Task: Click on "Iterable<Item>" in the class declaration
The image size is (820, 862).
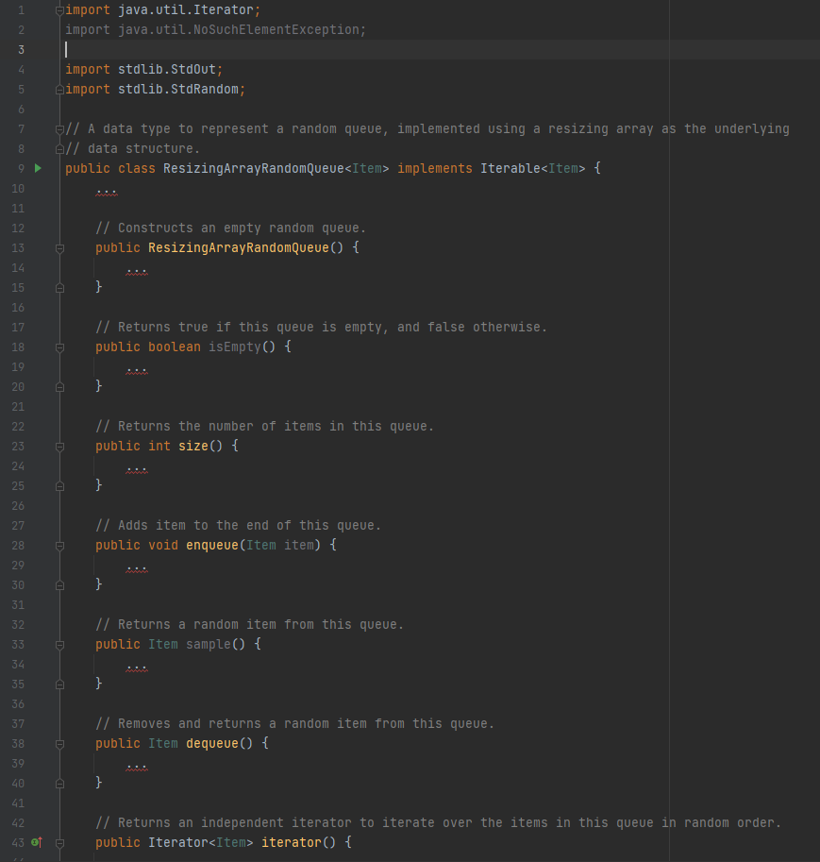Action: click(x=532, y=168)
